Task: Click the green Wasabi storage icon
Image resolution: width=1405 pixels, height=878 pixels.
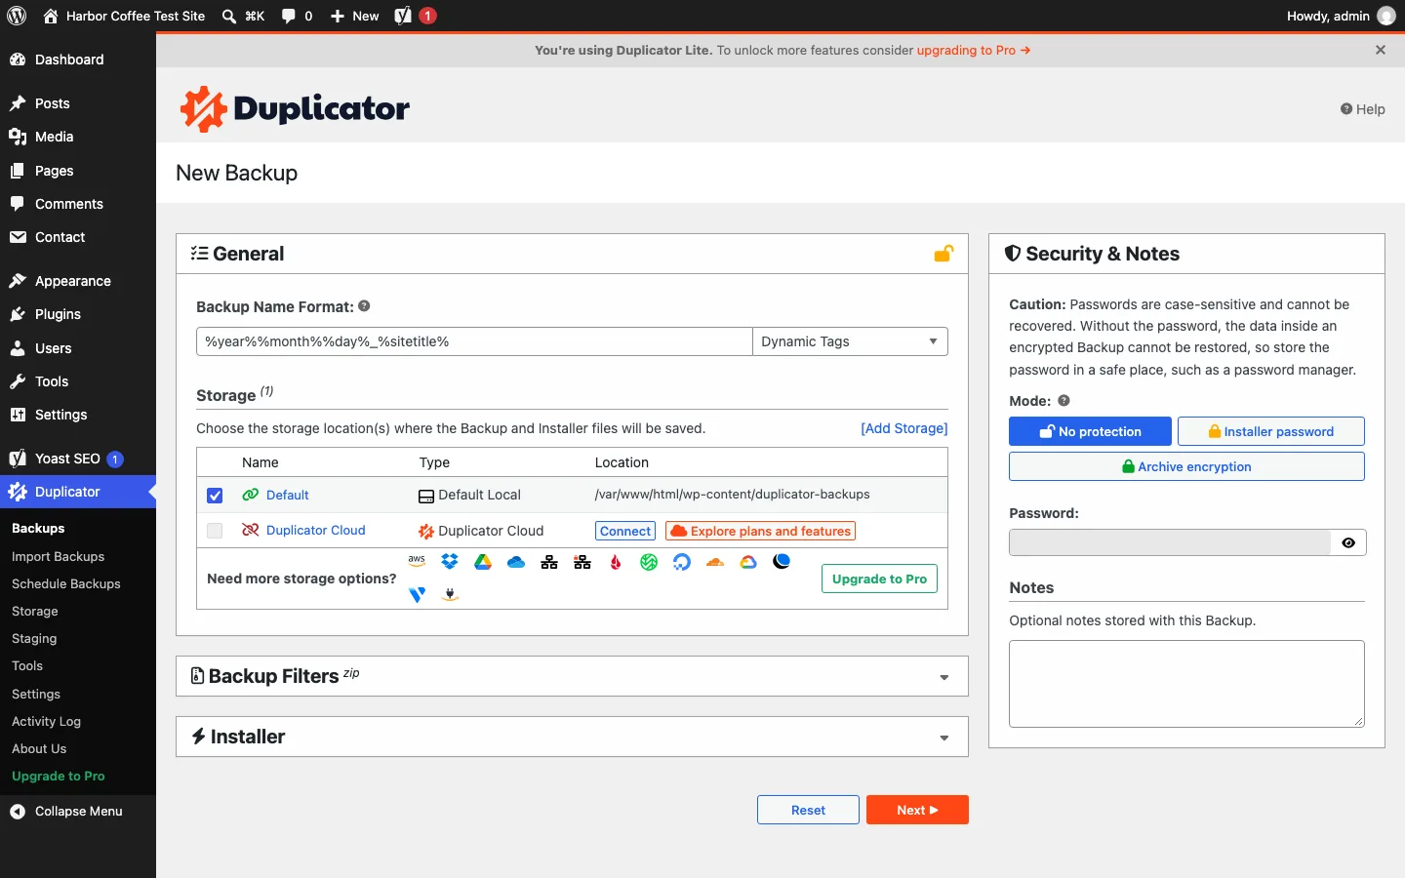Action: click(x=649, y=562)
